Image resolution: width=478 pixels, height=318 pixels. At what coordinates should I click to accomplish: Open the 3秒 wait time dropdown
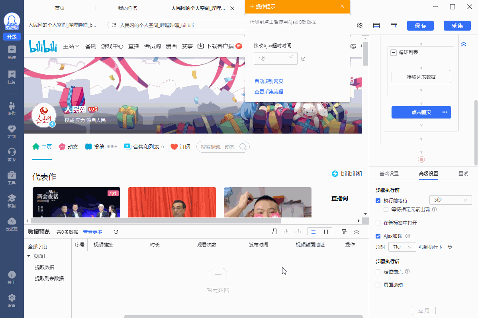click(451, 200)
